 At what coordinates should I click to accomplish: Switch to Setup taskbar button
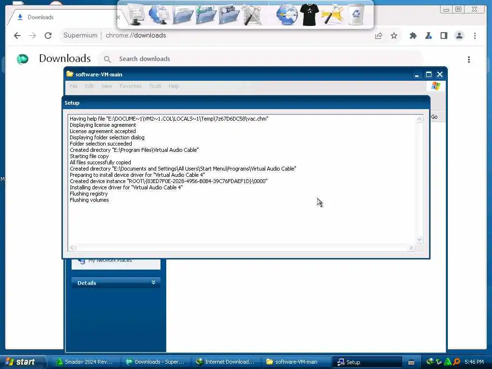[x=367, y=362]
